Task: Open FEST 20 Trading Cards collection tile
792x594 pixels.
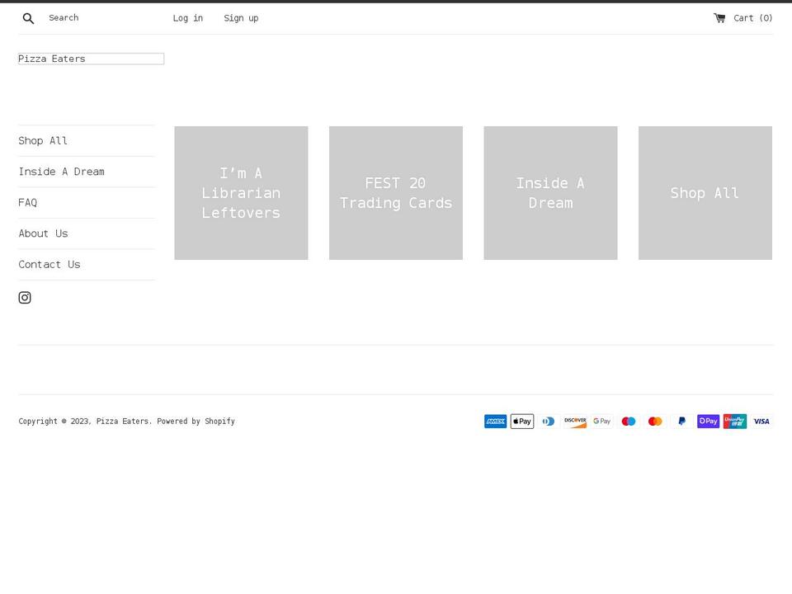Action: (396, 193)
